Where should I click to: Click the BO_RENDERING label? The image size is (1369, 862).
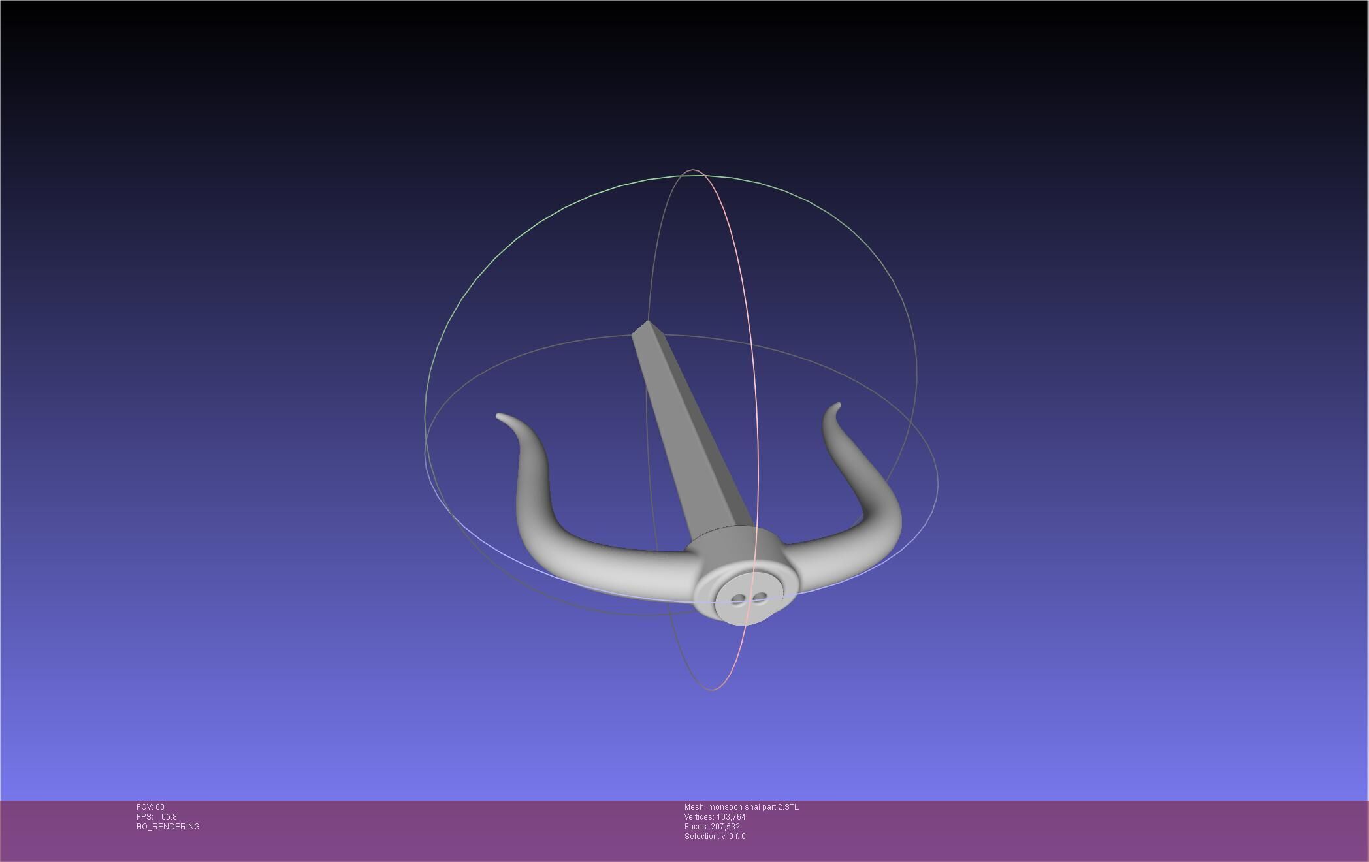168,827
